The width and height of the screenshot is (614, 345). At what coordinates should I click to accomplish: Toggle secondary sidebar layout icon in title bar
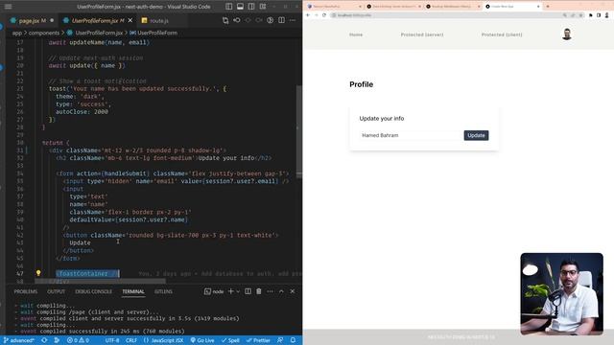coord(251,7)
